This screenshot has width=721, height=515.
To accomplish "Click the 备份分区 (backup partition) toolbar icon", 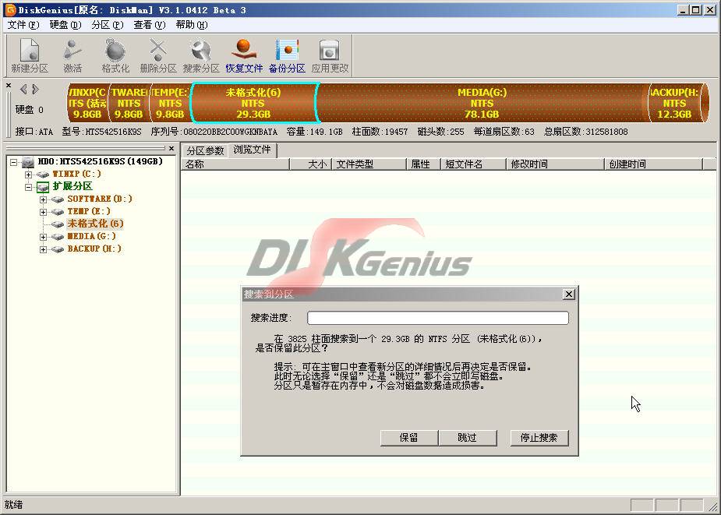I will point(287,55).
